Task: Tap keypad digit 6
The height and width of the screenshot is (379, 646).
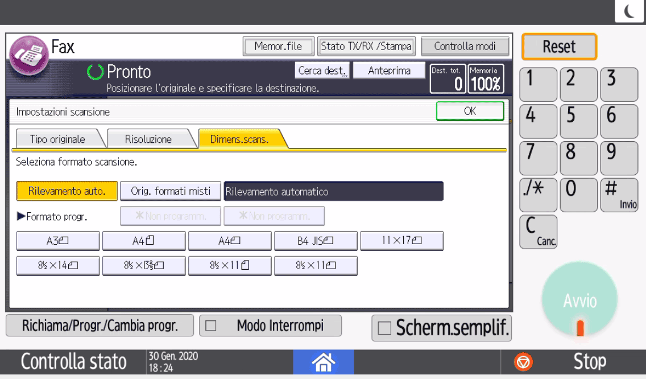Action: [x=619, y=121]
